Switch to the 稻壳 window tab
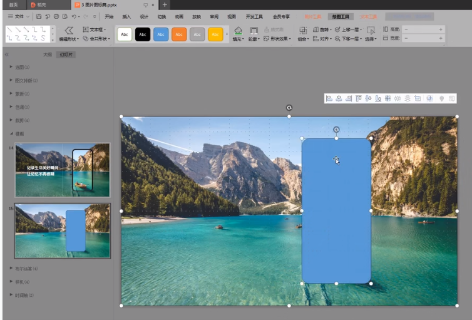The image size is (472, 320). [49, 5]
